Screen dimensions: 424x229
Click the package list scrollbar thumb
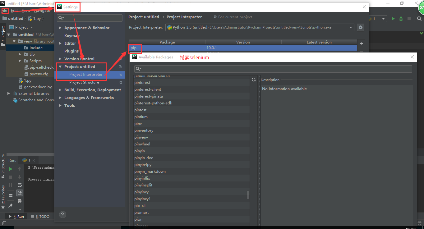coord(248,195)
